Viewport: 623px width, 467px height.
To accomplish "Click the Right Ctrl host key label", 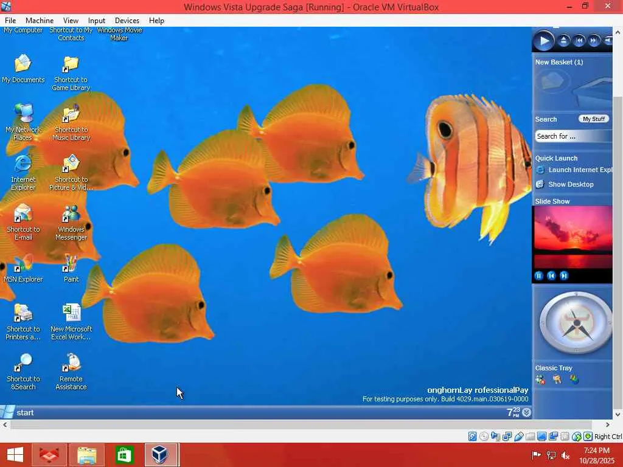I will (608, 437).
